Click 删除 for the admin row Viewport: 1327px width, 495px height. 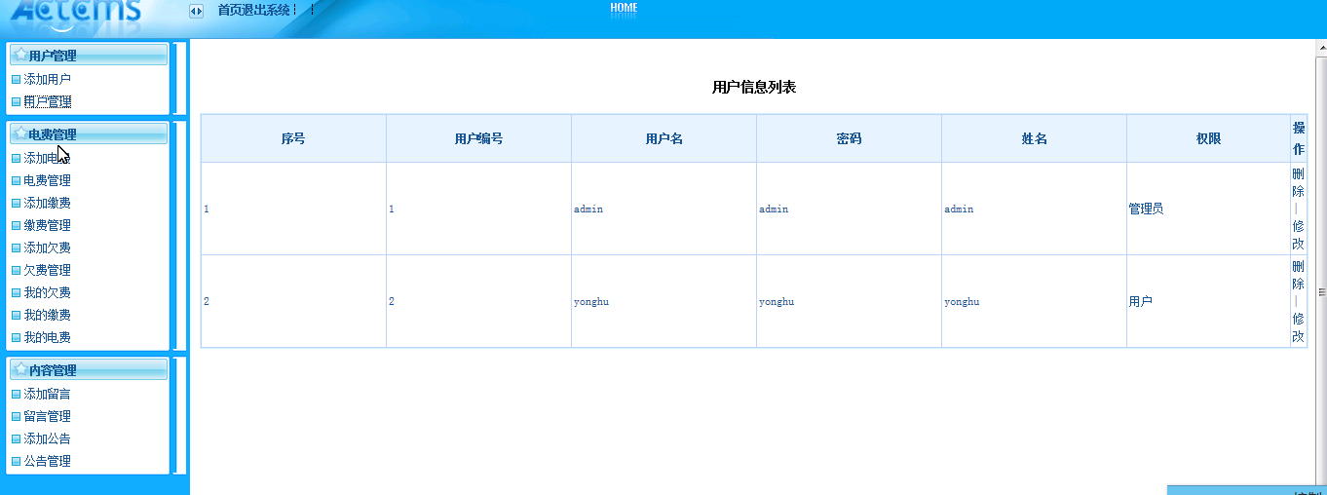pyautogui.click(x=1299, y=182)
